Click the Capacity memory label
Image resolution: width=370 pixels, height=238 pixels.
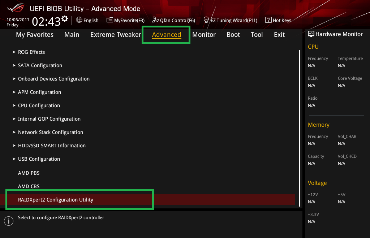click(x=316, y=156)
